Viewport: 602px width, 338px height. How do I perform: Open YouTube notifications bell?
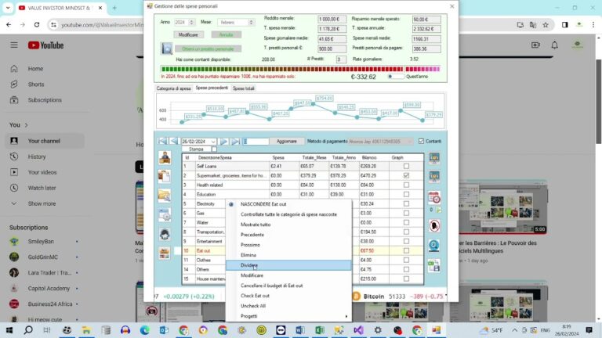554,45
